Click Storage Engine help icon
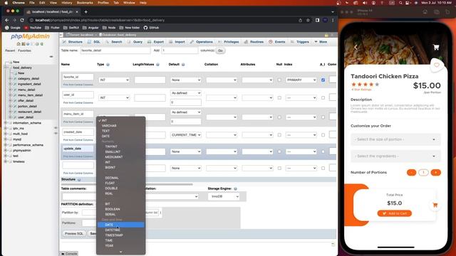The image size is (456, 256). click(x=235, y=188)
